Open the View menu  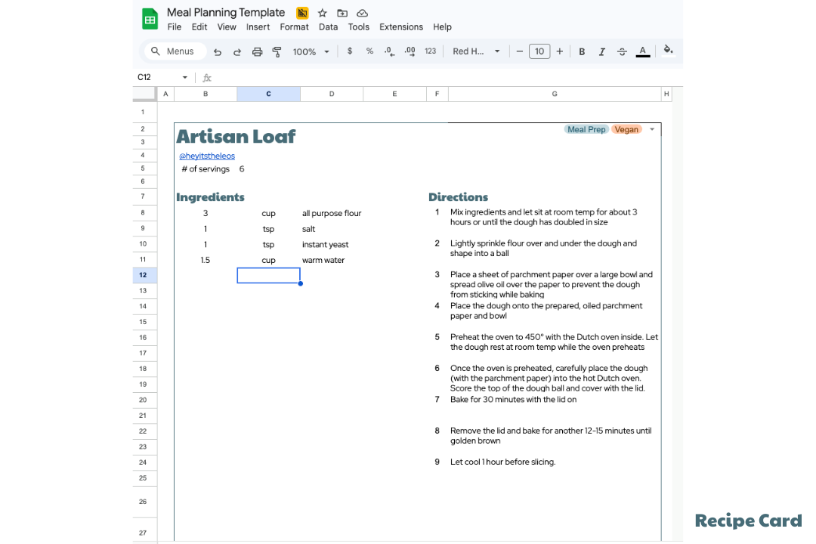[x=227, y=27]
